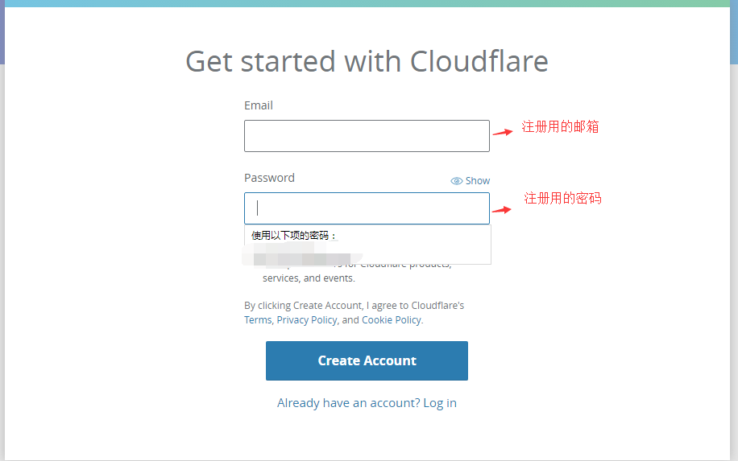Screen dimensions: 738x461
Task: Open the Cookie Policy link
Action: click(x=392, y=320)
